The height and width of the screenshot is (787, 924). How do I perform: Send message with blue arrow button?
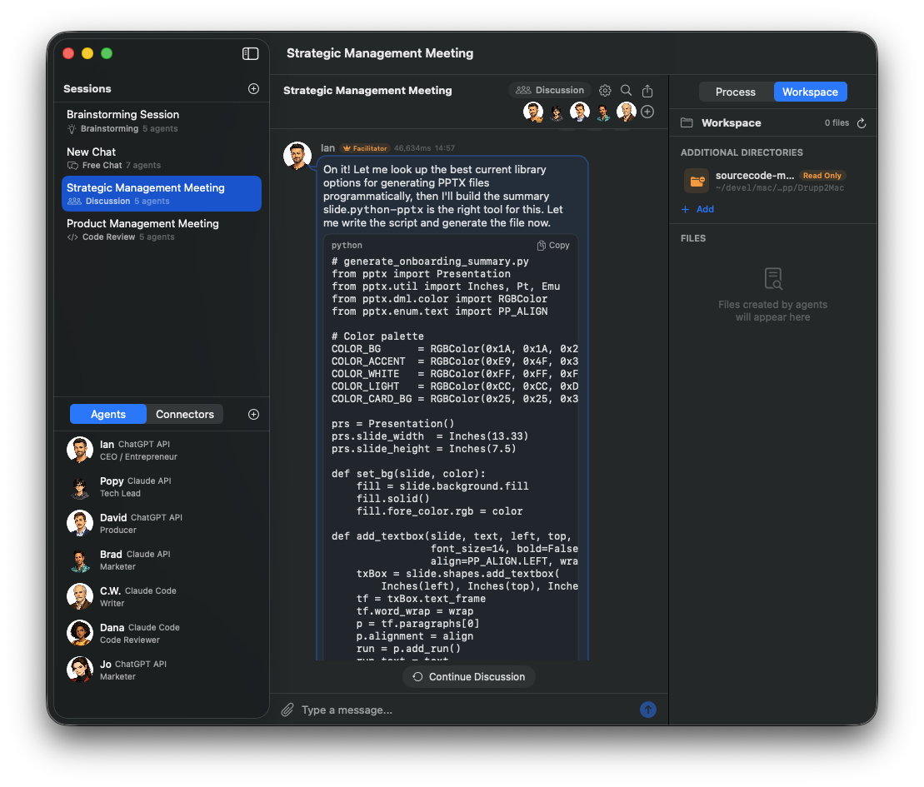647,710
